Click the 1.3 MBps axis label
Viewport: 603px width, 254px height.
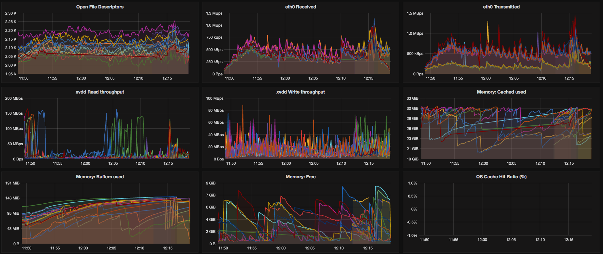[x=214, y=13]
